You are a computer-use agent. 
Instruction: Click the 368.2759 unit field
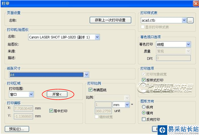103,111
